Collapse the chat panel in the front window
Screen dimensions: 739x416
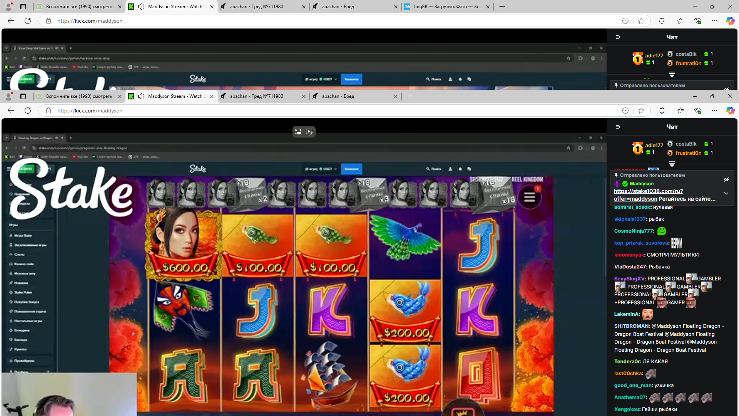coord(618,127)
